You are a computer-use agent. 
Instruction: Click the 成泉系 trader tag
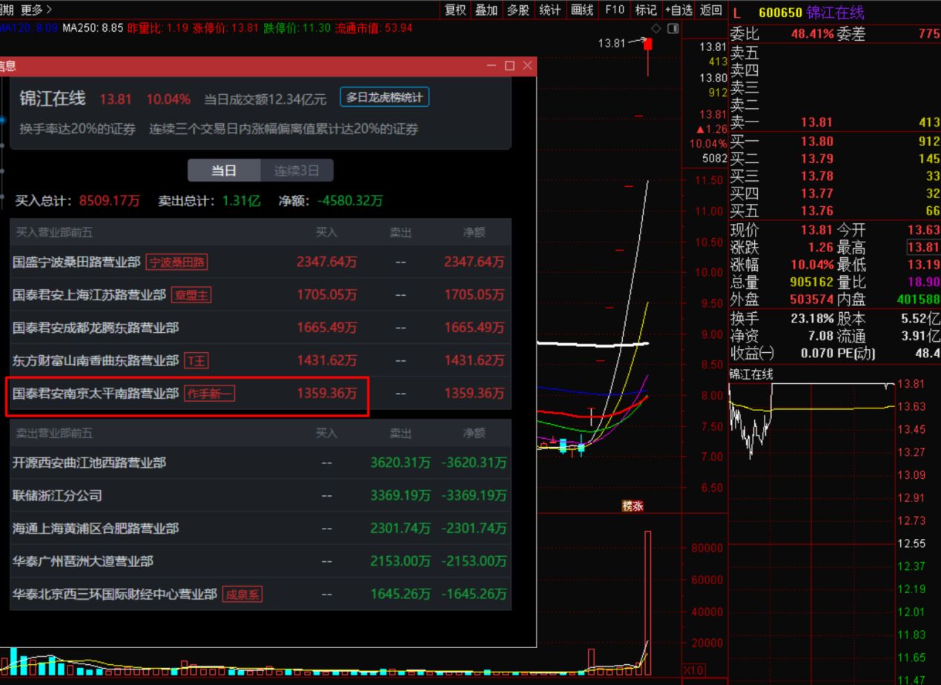pyautogui.click(x=242, y=594)
